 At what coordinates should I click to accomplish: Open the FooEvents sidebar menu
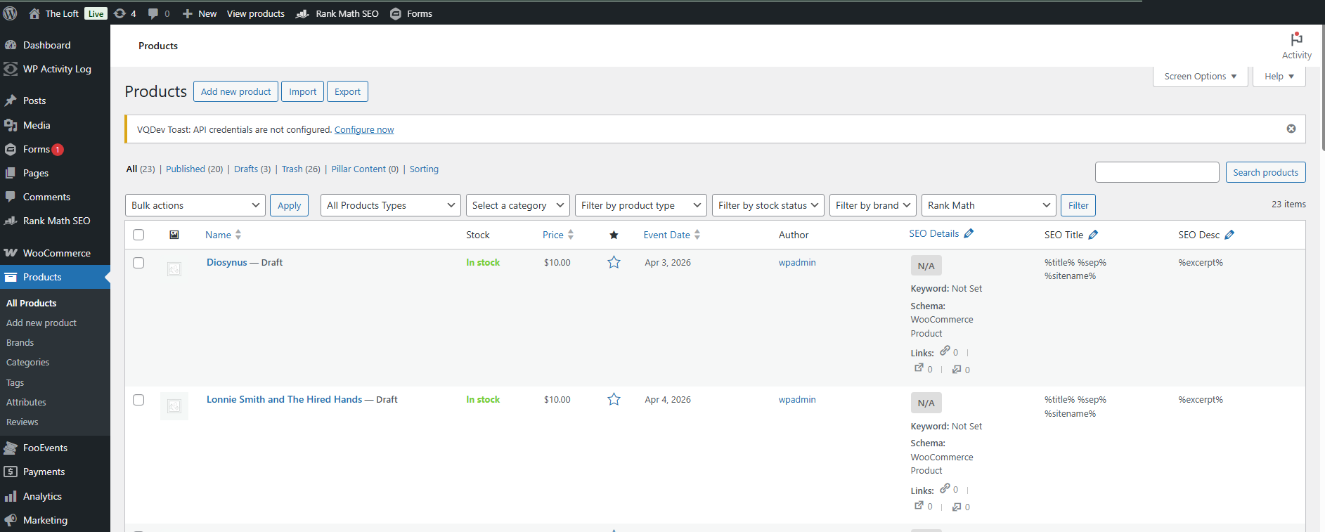click(x=45, y=448)
